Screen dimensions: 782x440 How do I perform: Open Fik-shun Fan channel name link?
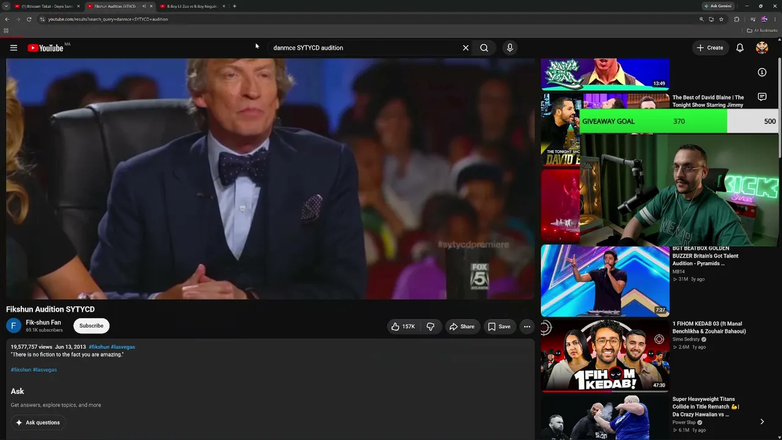[x=43, y=323]
